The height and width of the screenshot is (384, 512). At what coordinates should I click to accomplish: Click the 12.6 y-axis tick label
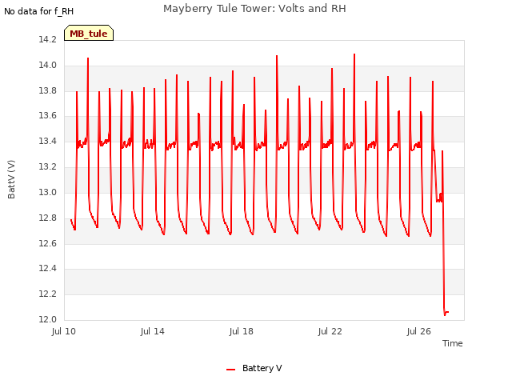pyautogui.click(x=48, y=243)
